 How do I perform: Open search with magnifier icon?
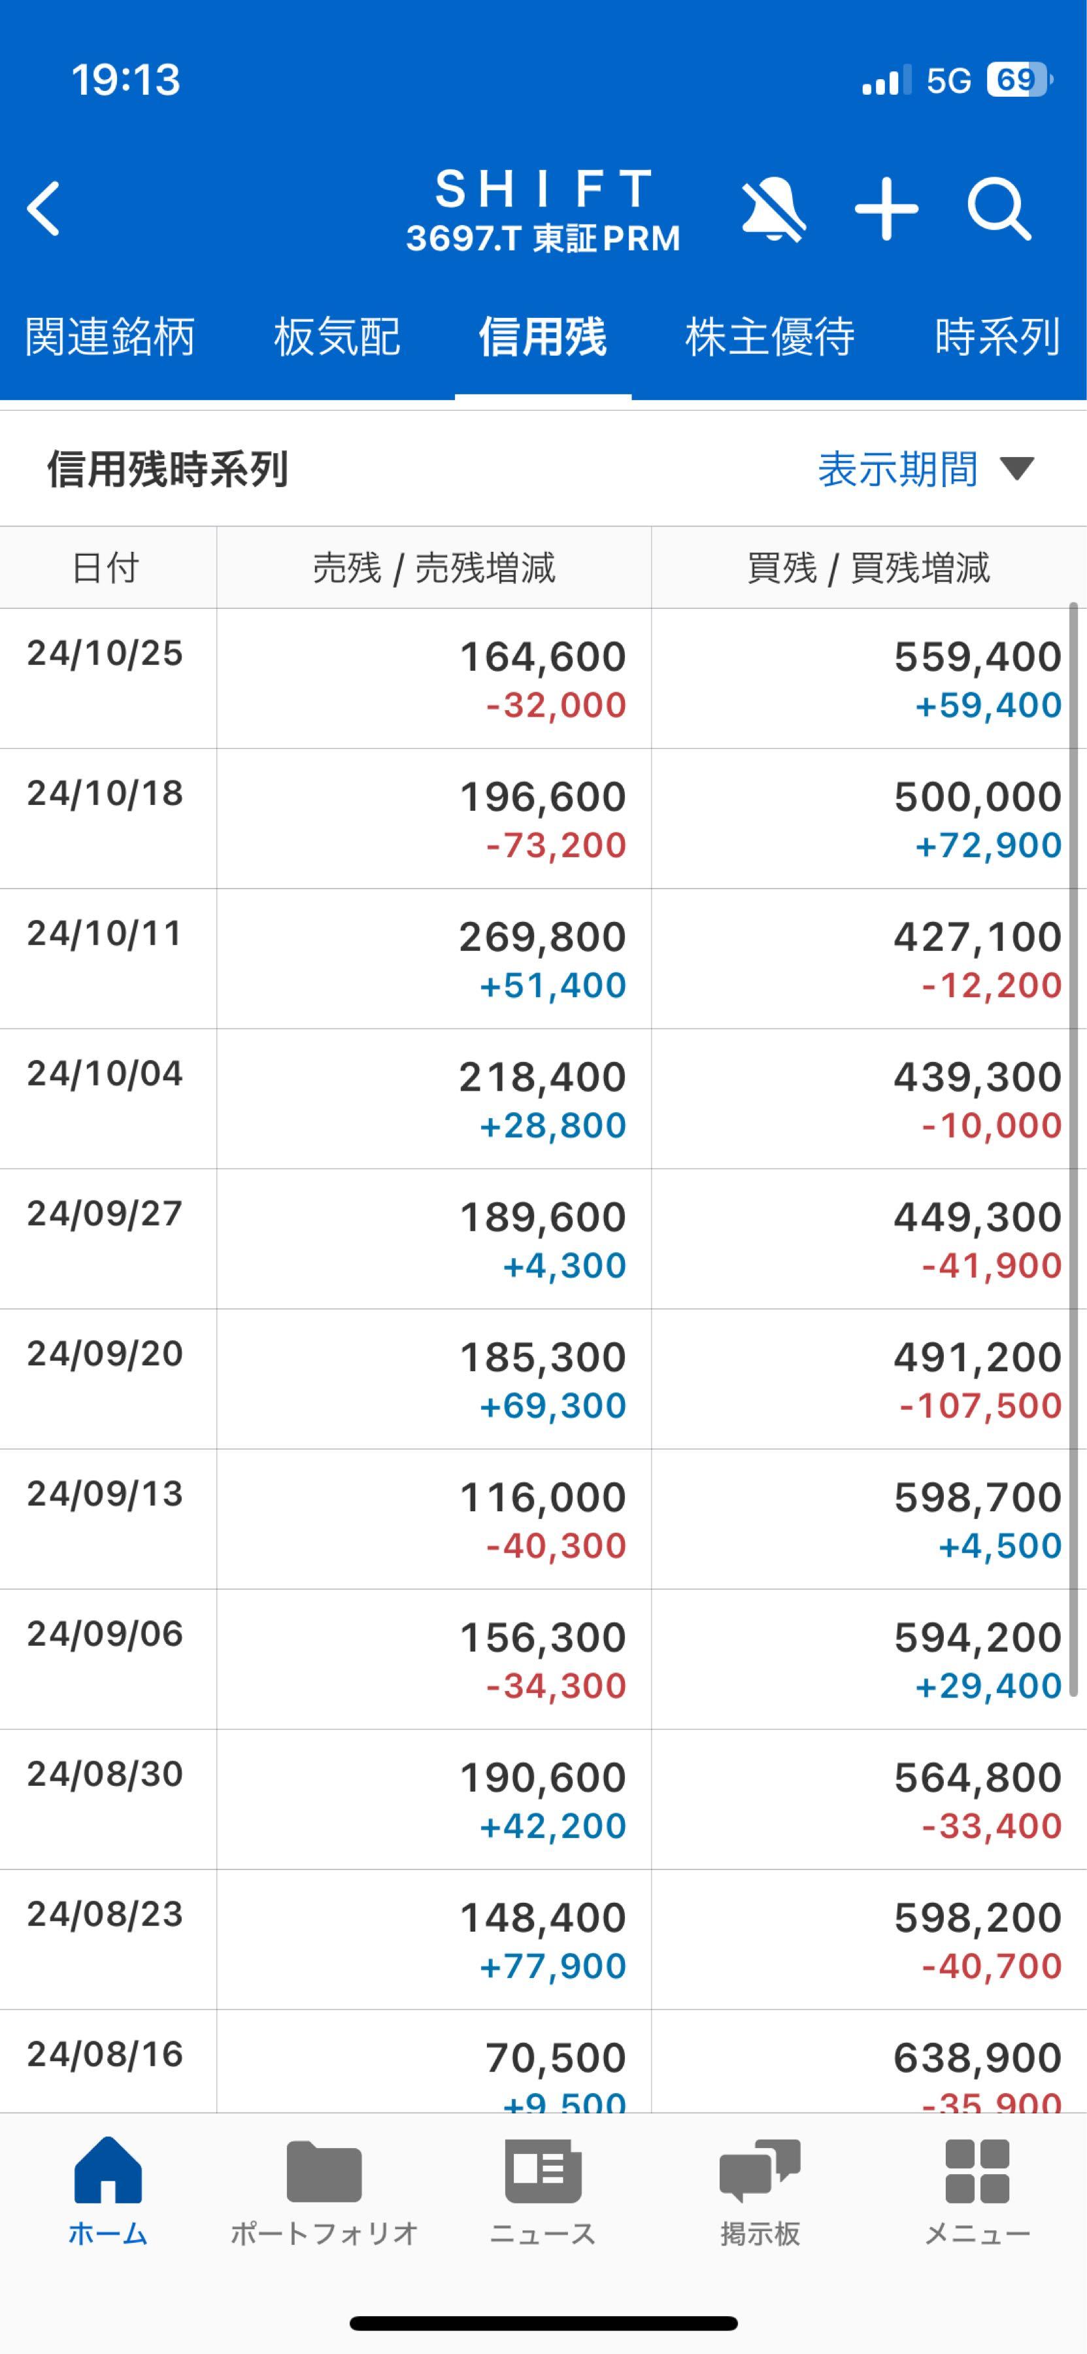click(999, 210)
